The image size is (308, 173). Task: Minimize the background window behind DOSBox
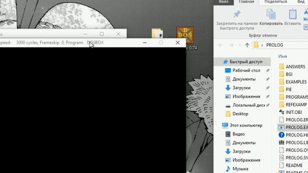85,34
